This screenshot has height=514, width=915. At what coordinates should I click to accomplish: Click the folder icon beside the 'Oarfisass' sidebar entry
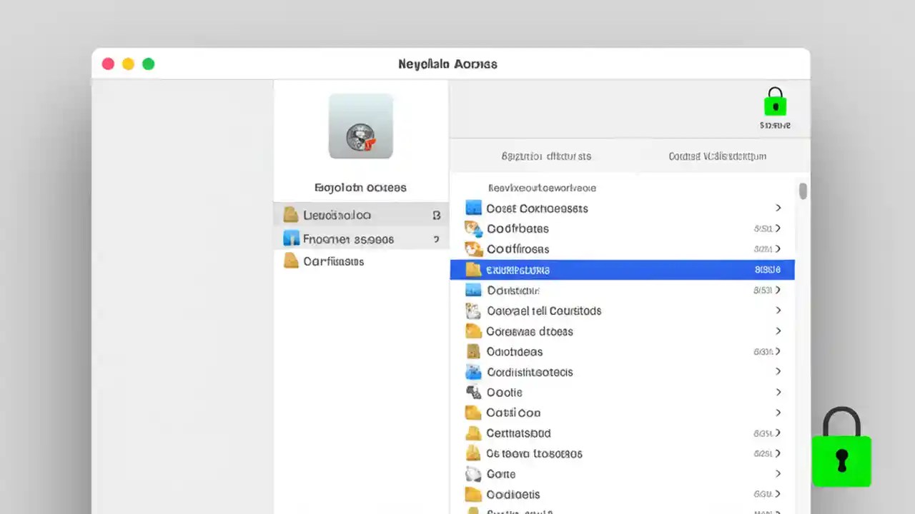(x=292, y=261)
